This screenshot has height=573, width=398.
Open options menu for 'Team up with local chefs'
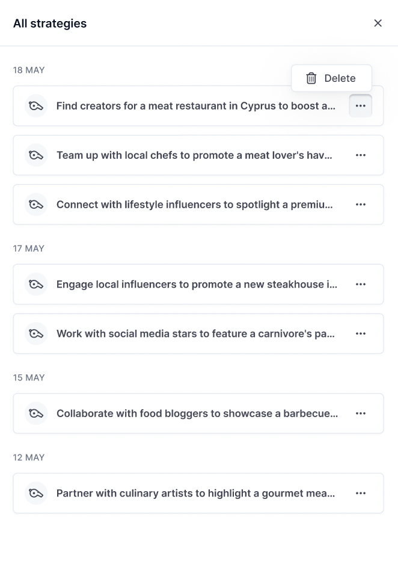[x=361, y=155]
